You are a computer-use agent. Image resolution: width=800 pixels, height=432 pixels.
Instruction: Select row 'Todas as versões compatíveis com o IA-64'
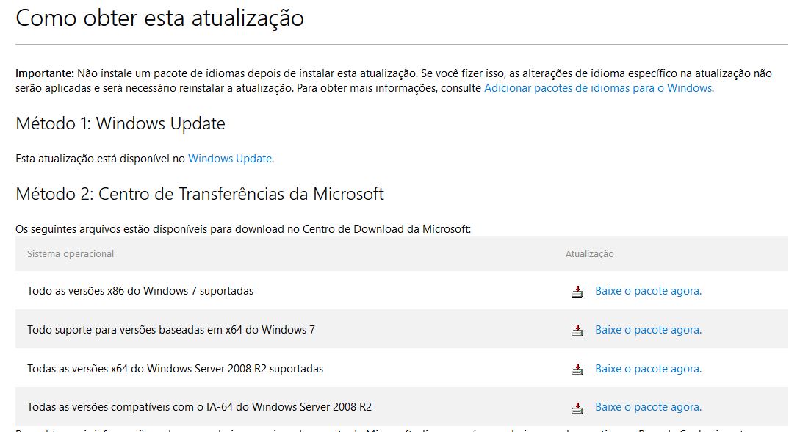pyautogui.click(x=401, y=407)
